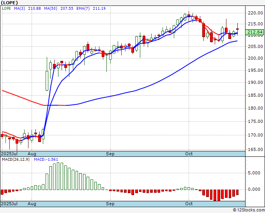Image resolution: width=265 pixels, height=213 pixels.
Task: Click the 190.00 price axis label
Action: coord(255,82)
